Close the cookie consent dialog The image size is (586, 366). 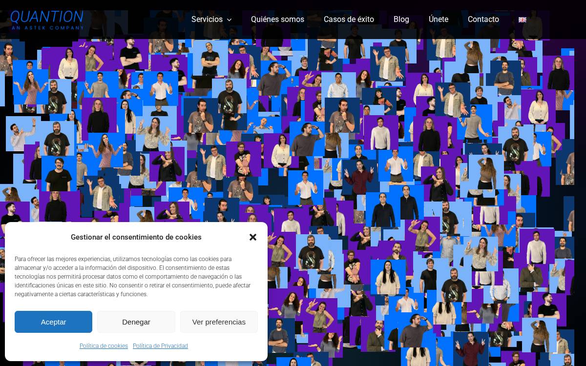[x=253, y=237]
